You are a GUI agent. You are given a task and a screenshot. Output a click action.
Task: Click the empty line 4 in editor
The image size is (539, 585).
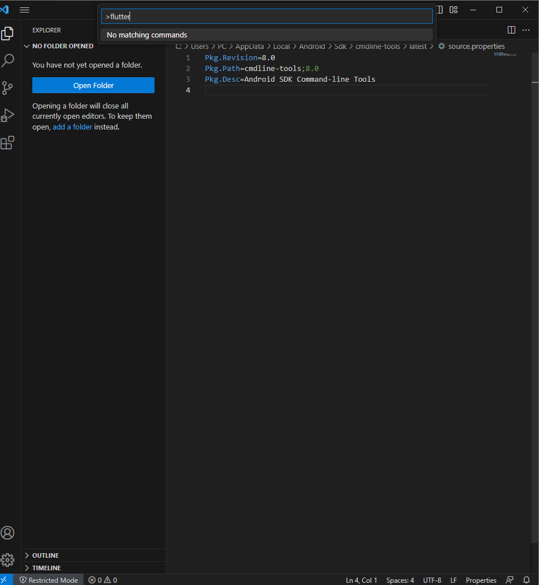(347, 90)
